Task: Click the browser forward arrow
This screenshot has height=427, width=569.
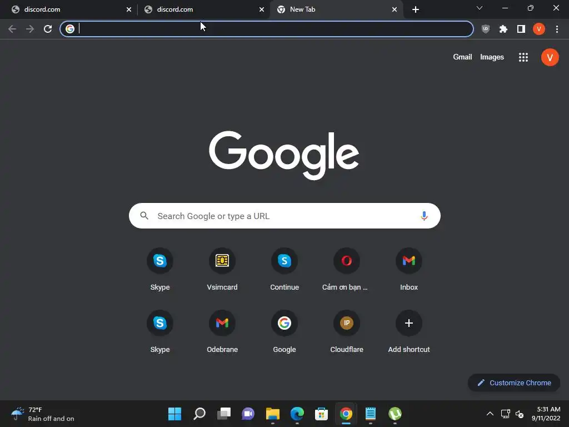Action: (30, 29)
